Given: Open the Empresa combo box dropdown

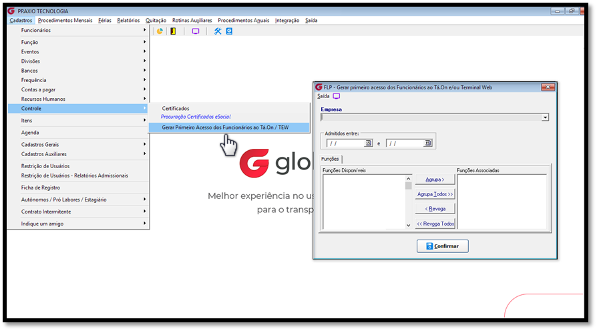Looking at the screenshot, I should [545, 117].
